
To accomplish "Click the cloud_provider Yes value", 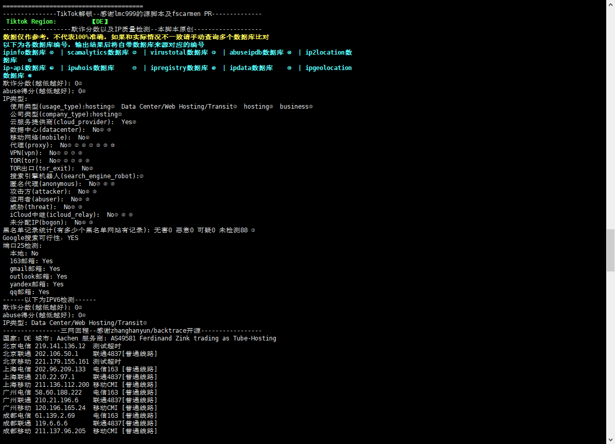I will 127,122.
